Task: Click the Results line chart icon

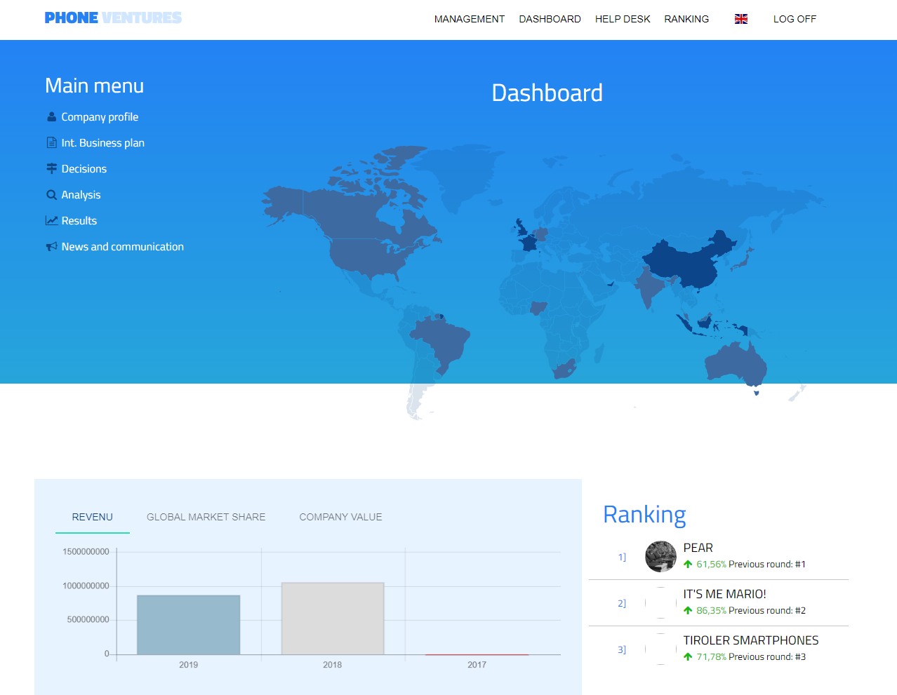Action: tap(51, 221)
